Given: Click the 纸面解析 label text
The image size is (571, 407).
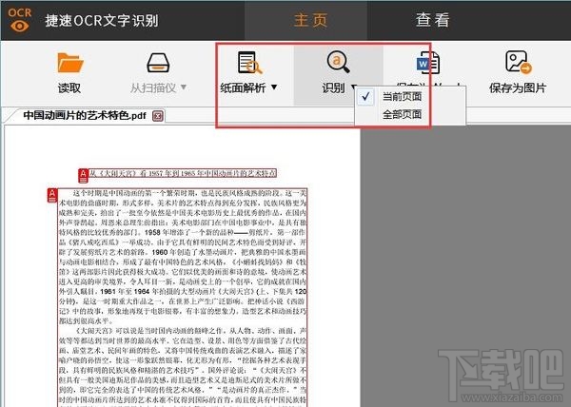Looking at the screenshot, I should 243,87.
